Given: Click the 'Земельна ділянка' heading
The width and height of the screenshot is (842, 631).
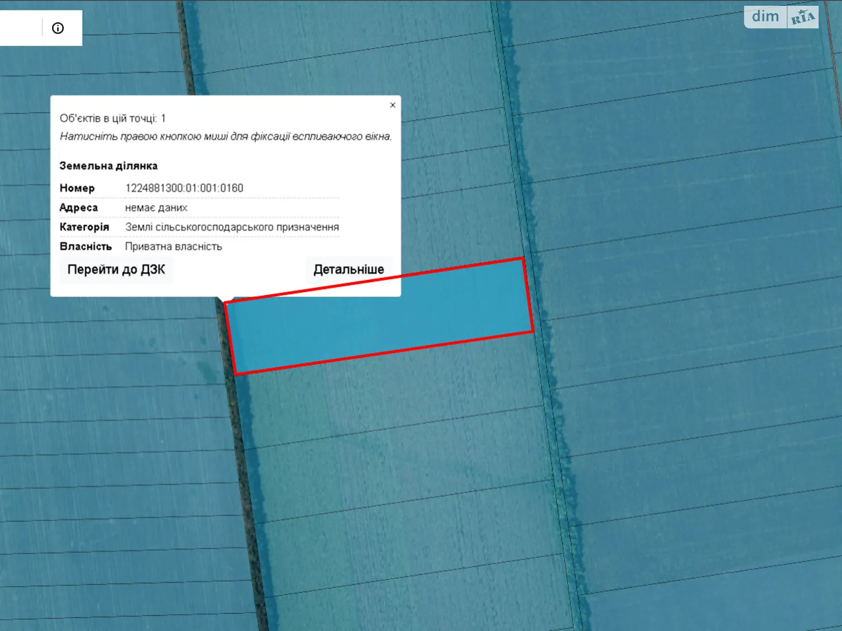Looking at the screenshot, I should (x=108, y=166).
